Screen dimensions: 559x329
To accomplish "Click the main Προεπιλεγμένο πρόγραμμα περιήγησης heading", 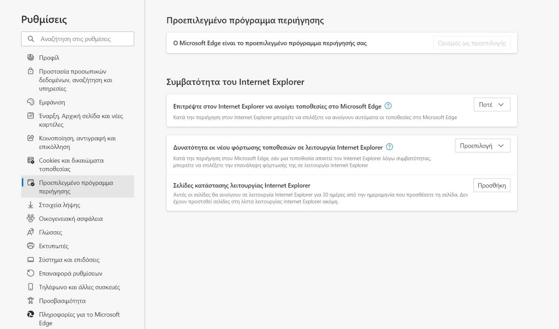I will point(245,21).
